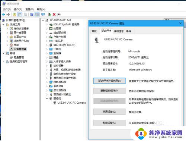Select 计算机管理(本地) root item
Screen dimensions: 186x141
point(16,20)
